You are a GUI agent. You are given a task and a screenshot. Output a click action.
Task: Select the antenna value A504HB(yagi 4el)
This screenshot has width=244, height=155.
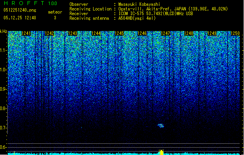coord(137,18)
